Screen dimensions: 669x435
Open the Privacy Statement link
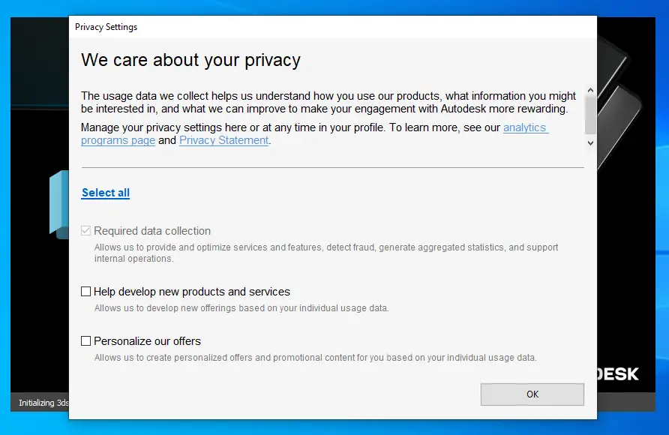pyautogui.click(x=224, y=140)
